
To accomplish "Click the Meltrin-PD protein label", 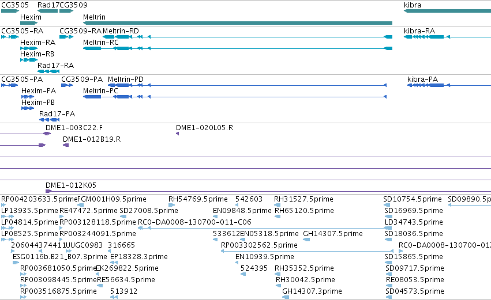I will point(126,79).
